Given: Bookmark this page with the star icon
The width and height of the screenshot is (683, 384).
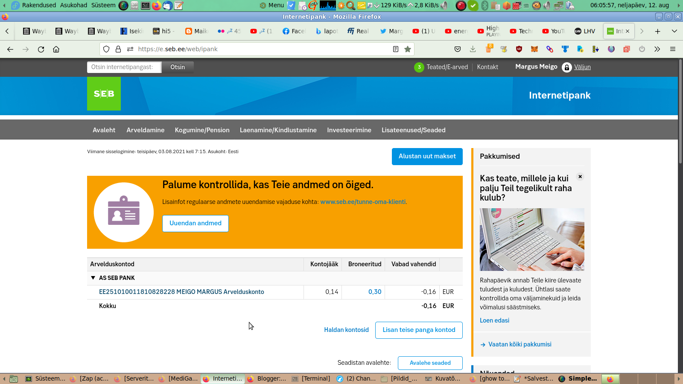Looking at the screenshot, I should click(x=408, y=49).
